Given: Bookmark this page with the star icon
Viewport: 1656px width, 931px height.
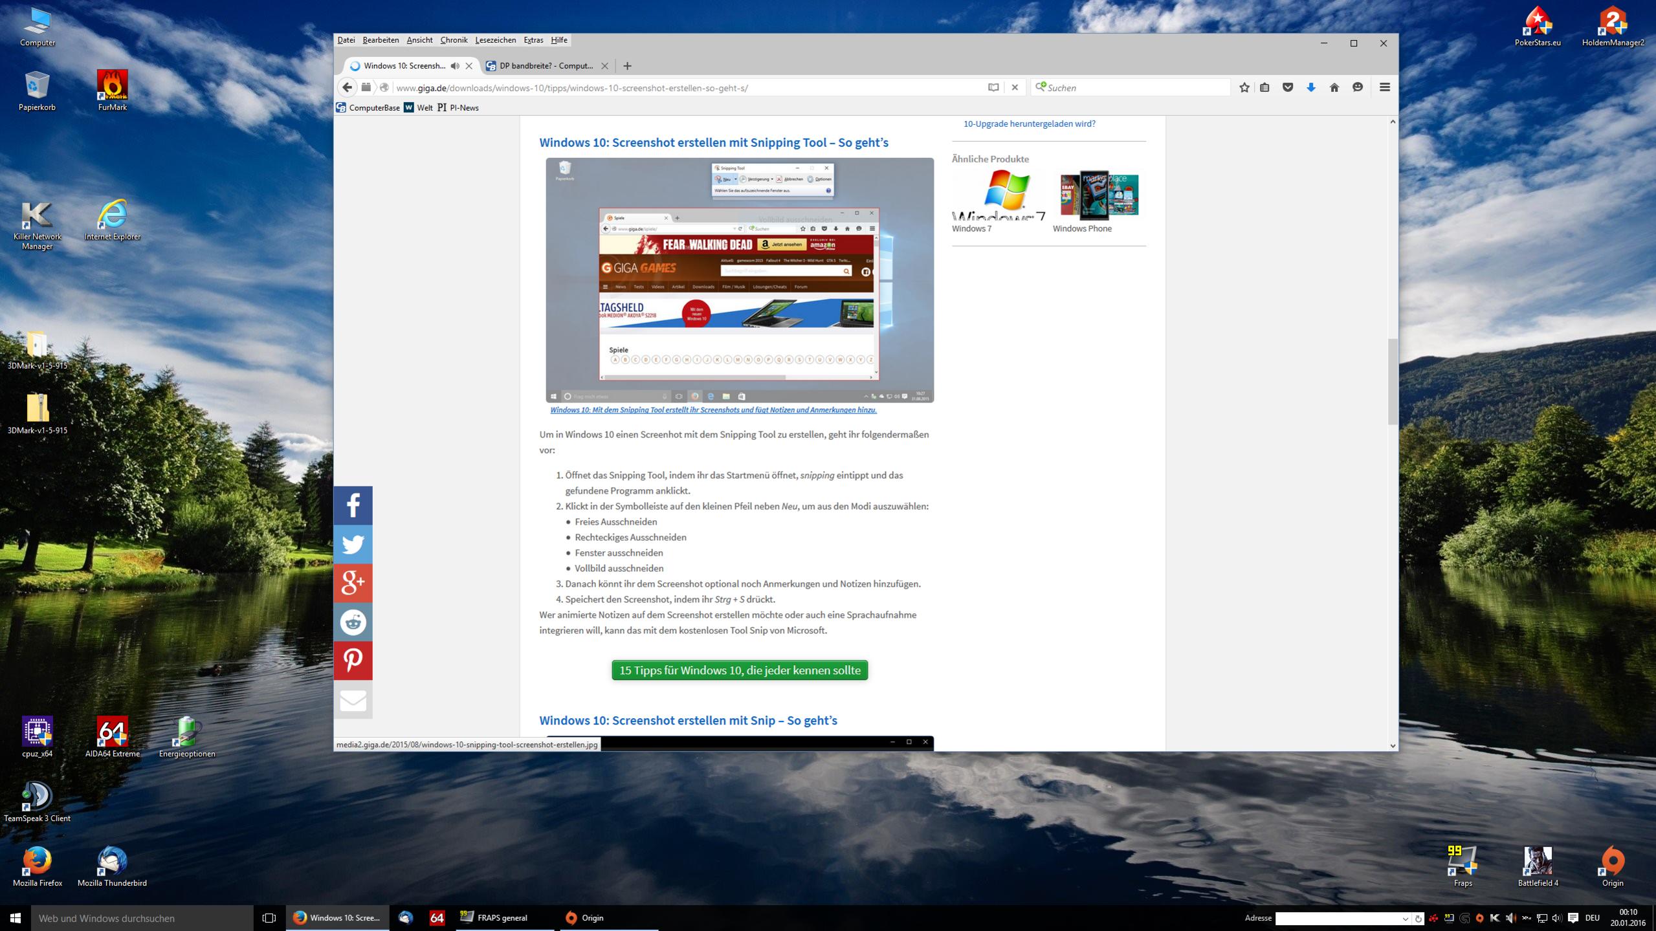Looking at the screenshot, I should click(x=1244, y=87).
